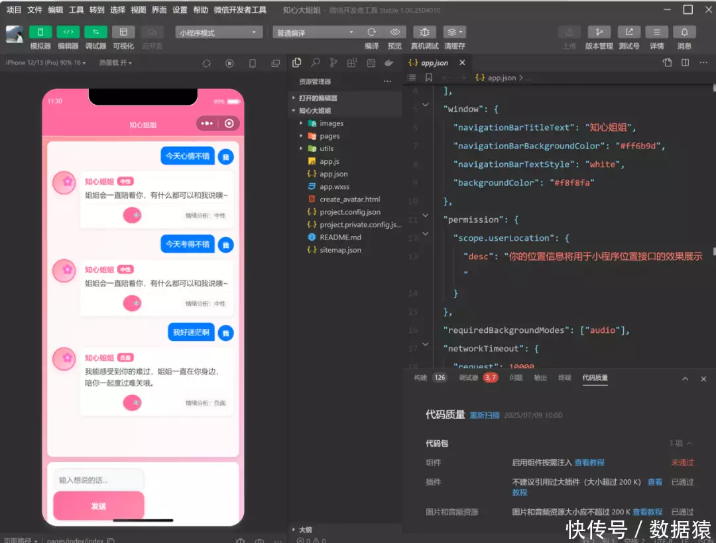Open the hot reload dropdown

[x=115, y=62]
